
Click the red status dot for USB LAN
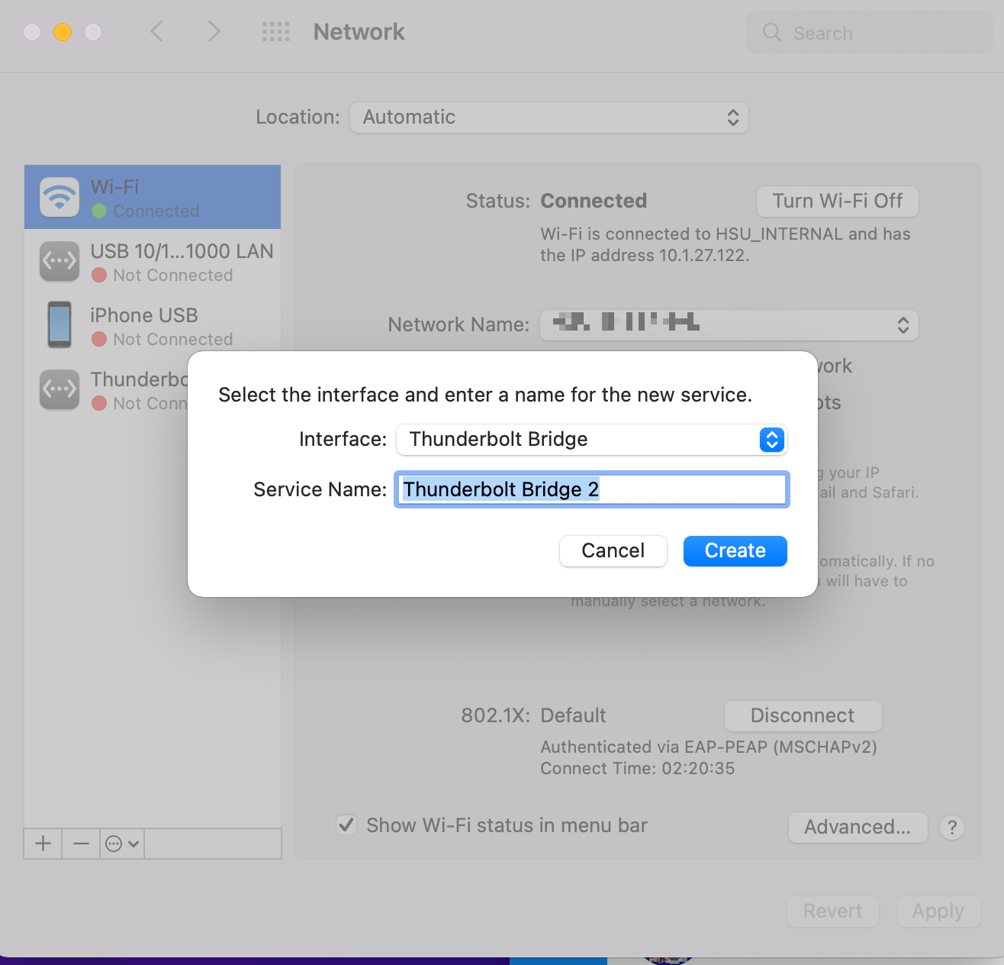click(99, 276)
